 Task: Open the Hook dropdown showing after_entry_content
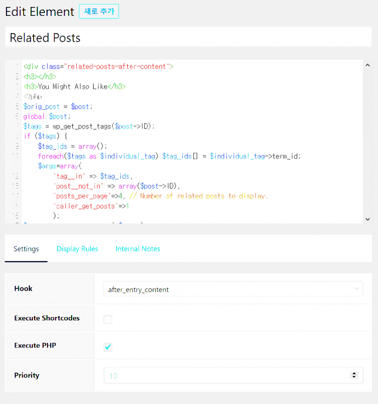coord(233,290)
